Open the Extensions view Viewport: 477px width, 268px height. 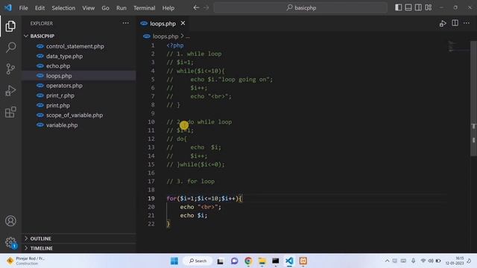pyautogui.click(x=10, y=112)
